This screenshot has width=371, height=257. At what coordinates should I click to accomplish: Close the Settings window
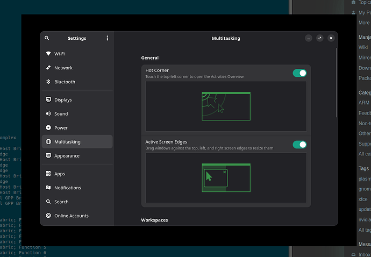[x=331, y=38]
